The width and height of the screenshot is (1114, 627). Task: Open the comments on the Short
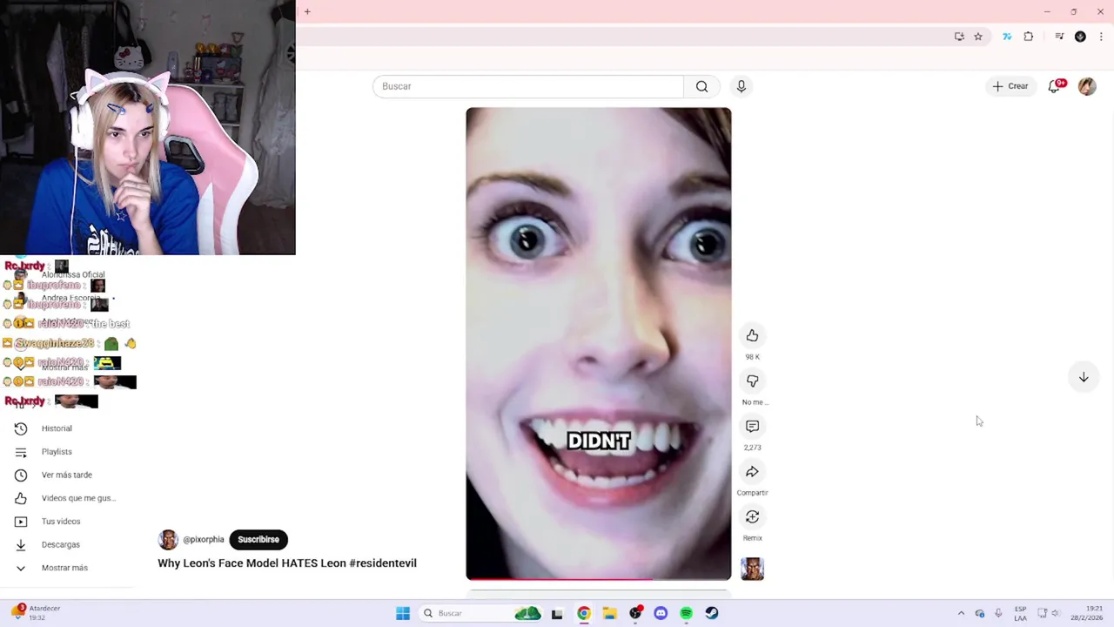point(752,427)
